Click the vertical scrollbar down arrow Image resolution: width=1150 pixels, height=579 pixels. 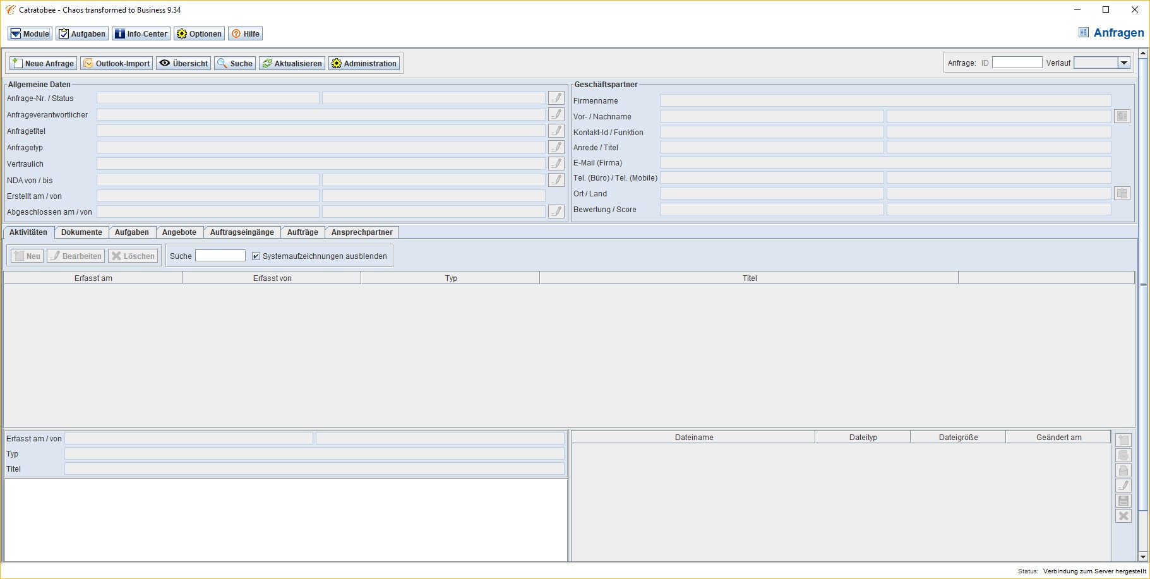tap(1143, 556)
